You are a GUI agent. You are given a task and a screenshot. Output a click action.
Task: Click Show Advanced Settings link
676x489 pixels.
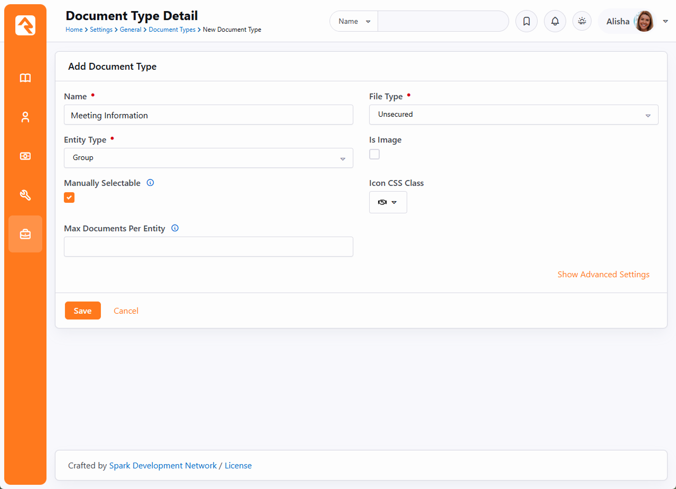603,275
